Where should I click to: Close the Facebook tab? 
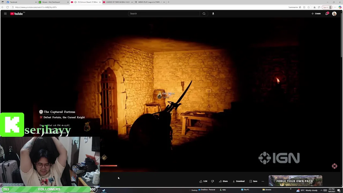[36, 2]
